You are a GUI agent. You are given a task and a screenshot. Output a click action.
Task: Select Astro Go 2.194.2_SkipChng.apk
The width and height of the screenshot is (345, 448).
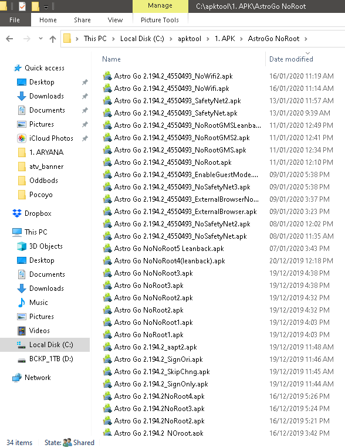[162, 371]
